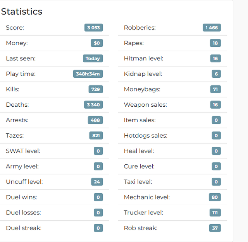This screenshot has height=242, width=248.
Task: Select the Kills count badge 729
Action: coord(96,89)
